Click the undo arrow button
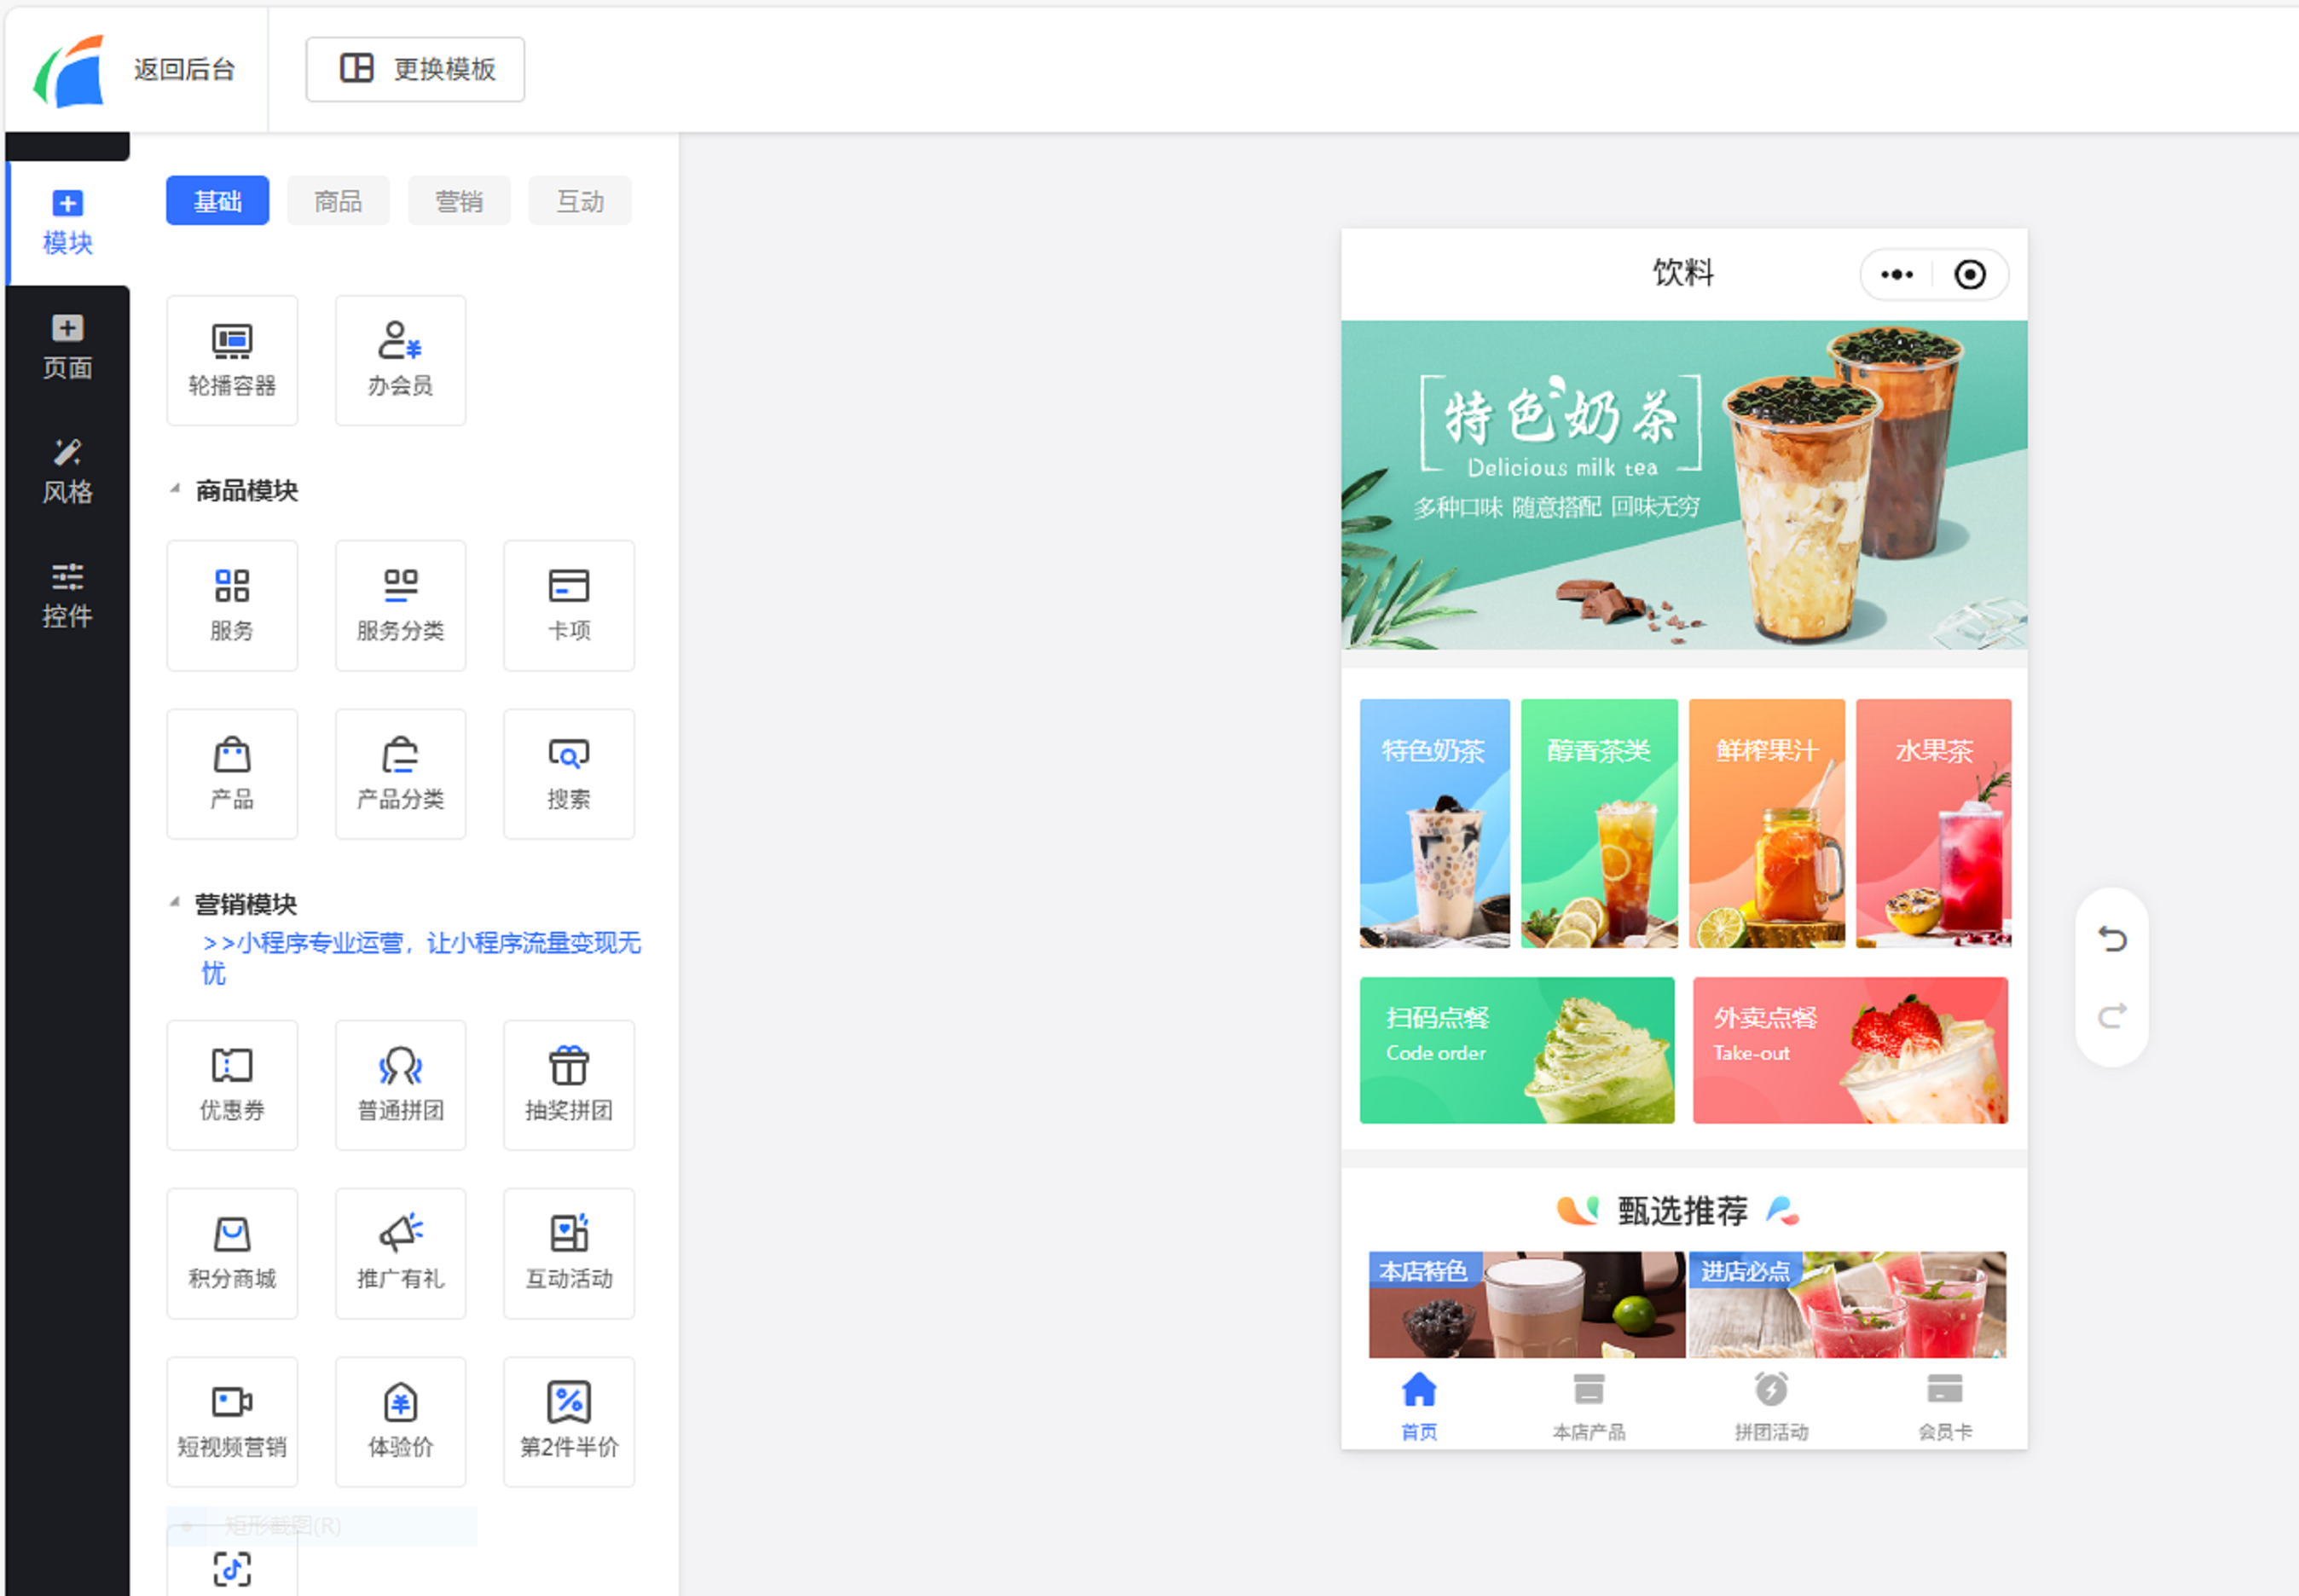 click(x=2111, y=939)
